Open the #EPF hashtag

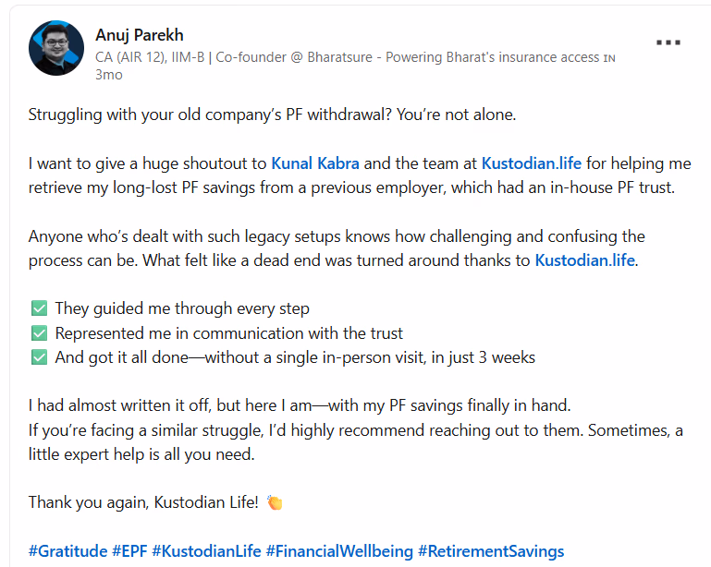(x=129, y=551)
